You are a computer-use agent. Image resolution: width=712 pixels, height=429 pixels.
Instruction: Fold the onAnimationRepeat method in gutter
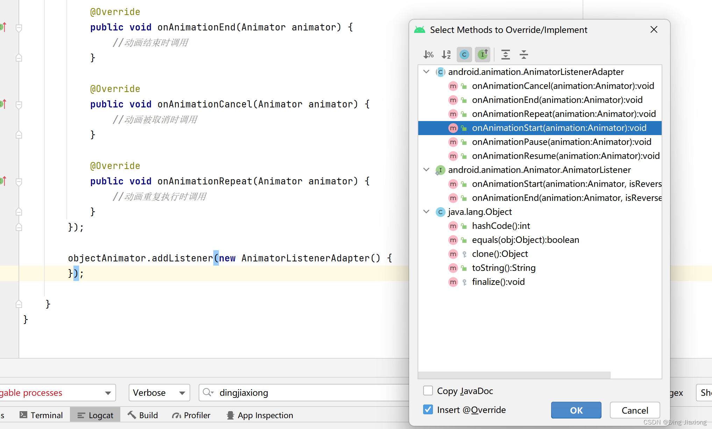[x=19, y=182]
